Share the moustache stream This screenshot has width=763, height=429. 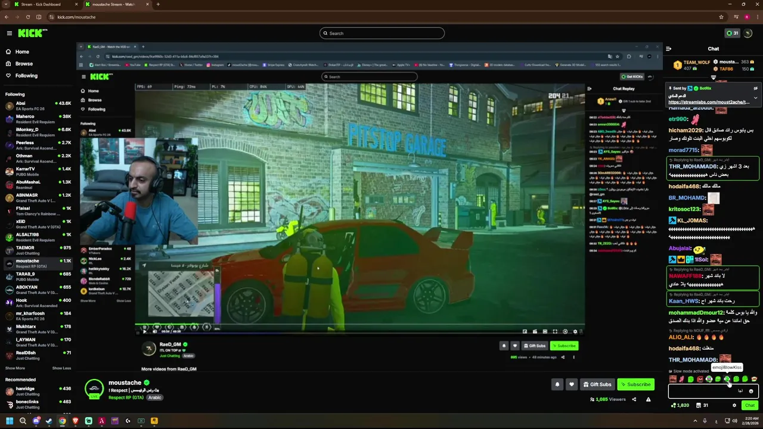click(634, 399)
